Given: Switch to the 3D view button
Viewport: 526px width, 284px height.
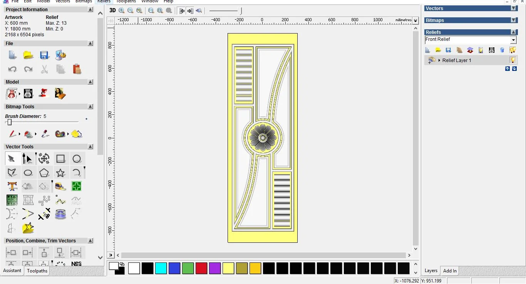Looking at the screenshot, I should [x=112, y=10].
